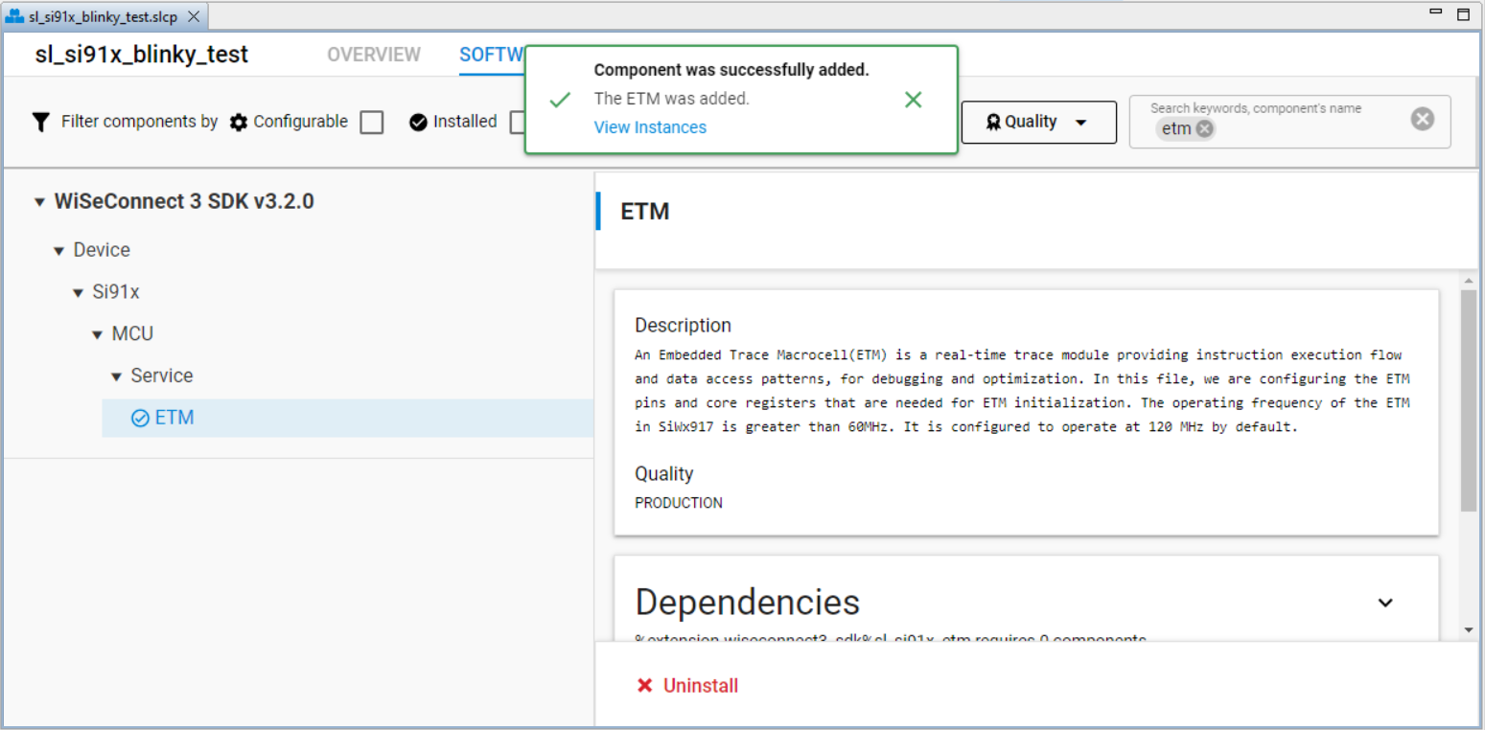Click the installed check icon beside ETM in tree

140,417
